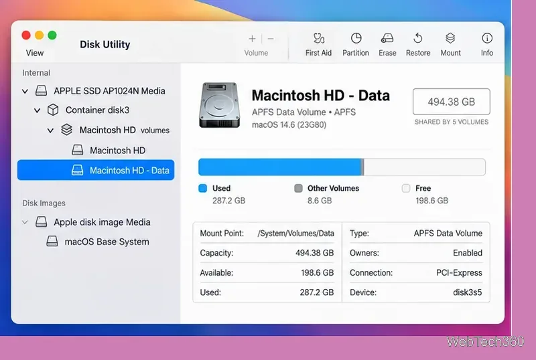Click the Available 198.6 GB table value
536x360 pixels.
317,272
